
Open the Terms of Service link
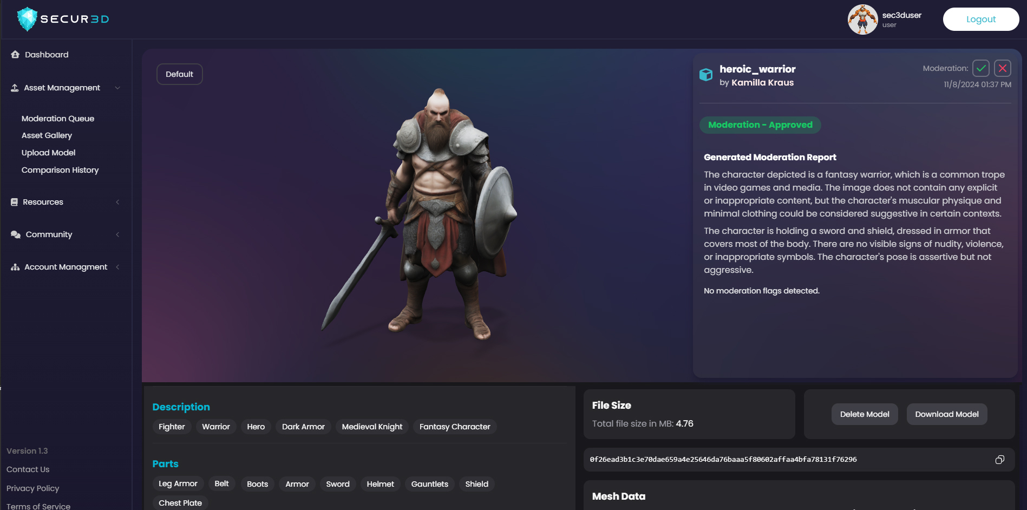tap(38, 506)
